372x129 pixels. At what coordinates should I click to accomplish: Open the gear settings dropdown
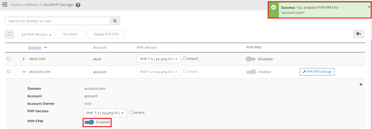pyautogui.click(x=359, y=34)
